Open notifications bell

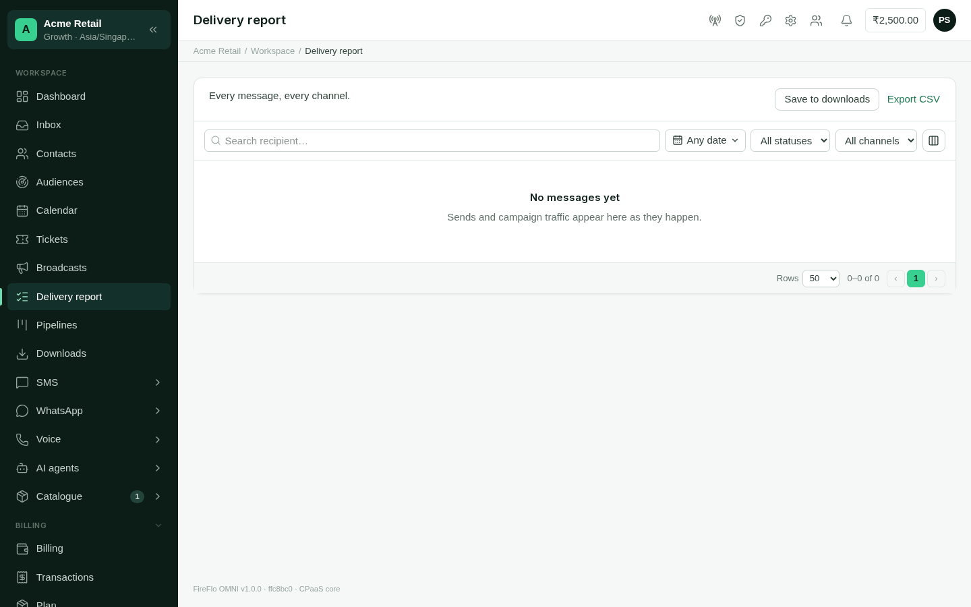pyautogui.click(x=846, y=20)
